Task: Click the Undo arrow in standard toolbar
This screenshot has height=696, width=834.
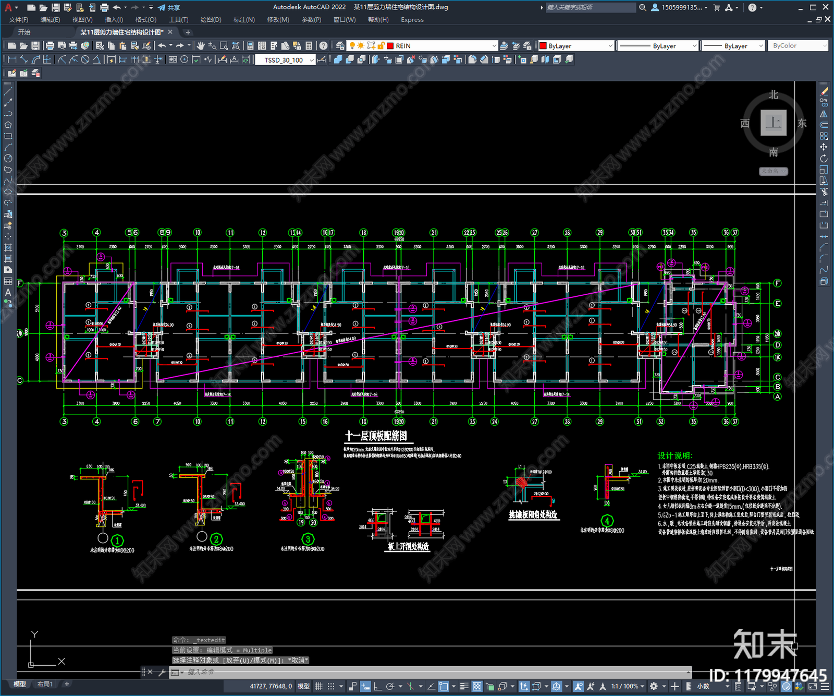Action: pos(162,46)
